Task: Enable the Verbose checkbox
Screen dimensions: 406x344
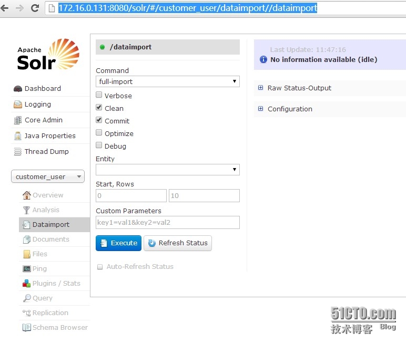Action: pyautogui.click(x=99, y=95)
